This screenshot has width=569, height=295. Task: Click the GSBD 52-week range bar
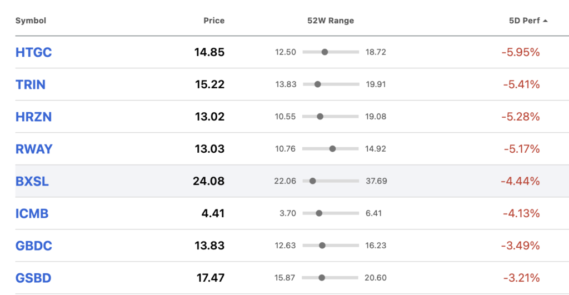pyautogui.click(x=330, y=278)
